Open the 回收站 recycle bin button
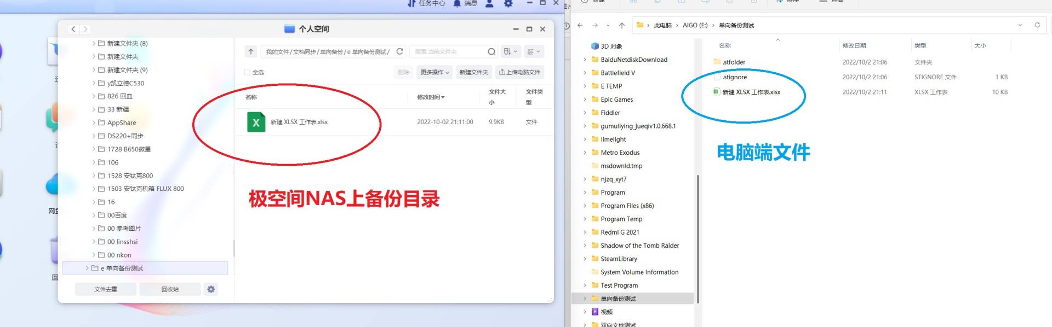 point(170,289)
